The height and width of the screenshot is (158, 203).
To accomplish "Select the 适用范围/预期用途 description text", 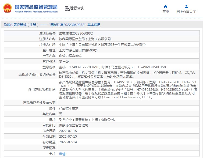I will [128, 89].
